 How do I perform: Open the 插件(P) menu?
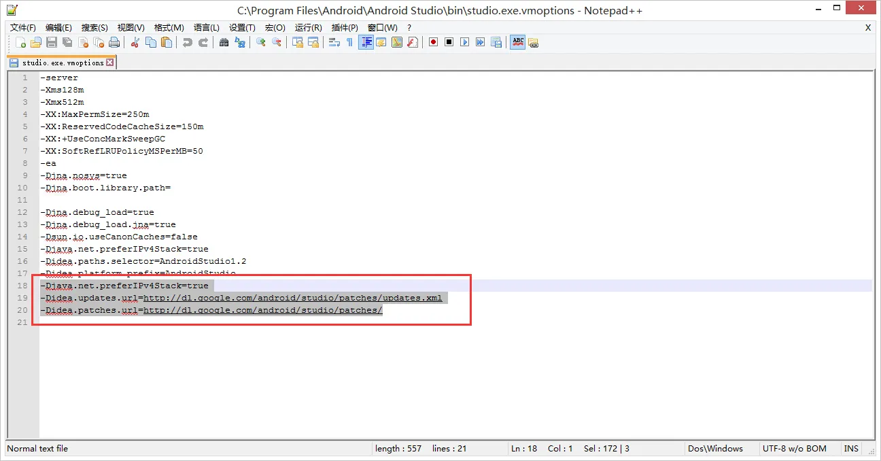click(x=345, y=28)
